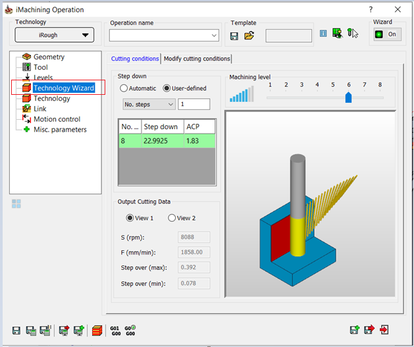The height and width of the screenshot is (347, 414).
Task: Click the Save and Exit red arrow icon
Action: click(369, 329)
